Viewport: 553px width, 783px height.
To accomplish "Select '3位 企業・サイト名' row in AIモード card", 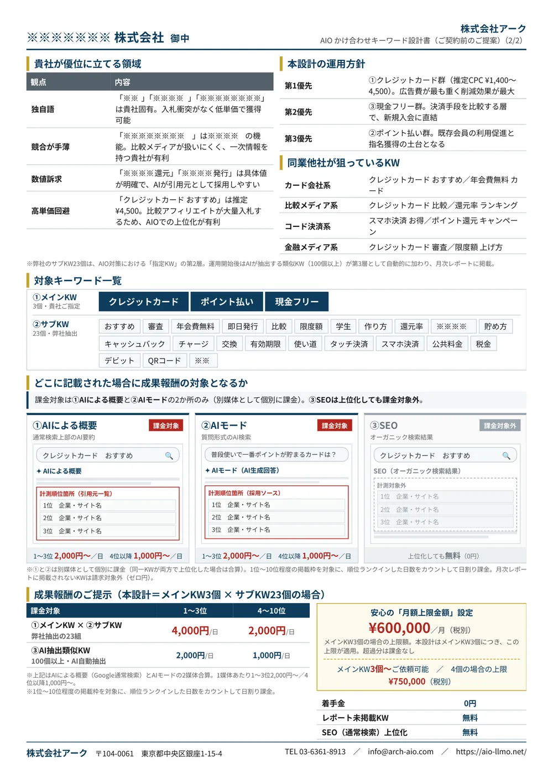I will click(276, 530).
